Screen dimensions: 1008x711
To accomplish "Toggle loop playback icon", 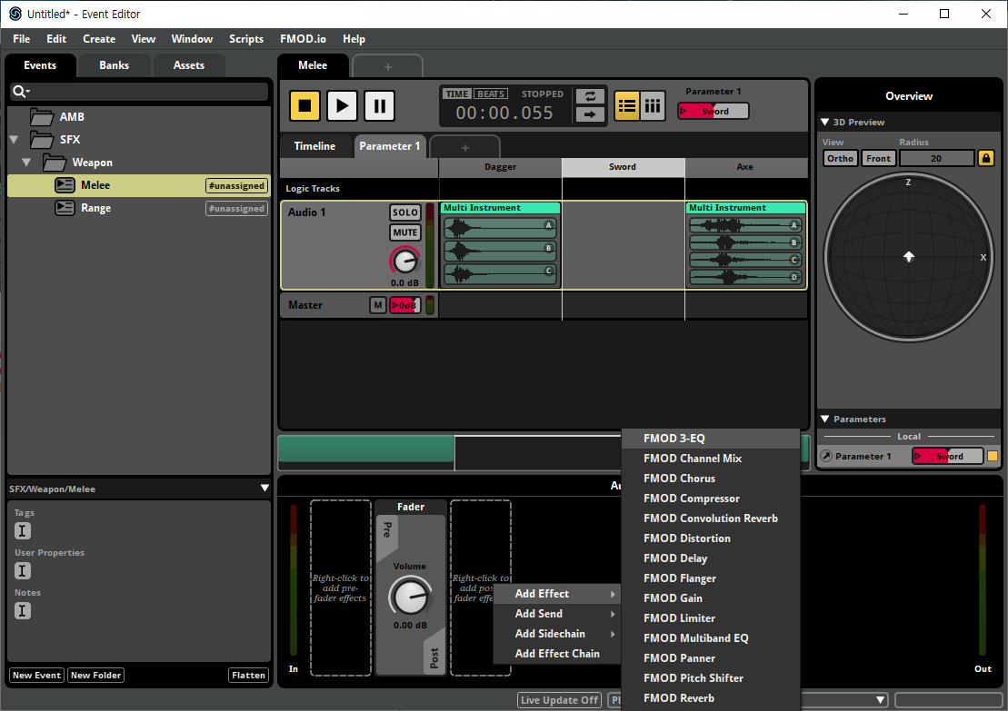I will [590, 96].
